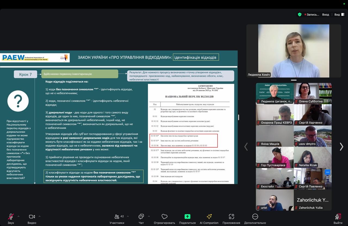Click the green encryption shield icon
The image size is (348, 226).
coord(300,15)
